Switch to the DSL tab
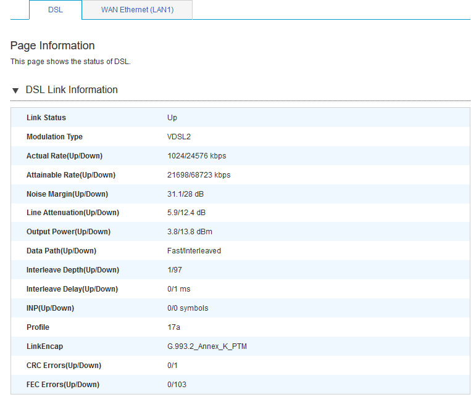The width and height of the screenshot is (471, 397). [x=55, y=10]
